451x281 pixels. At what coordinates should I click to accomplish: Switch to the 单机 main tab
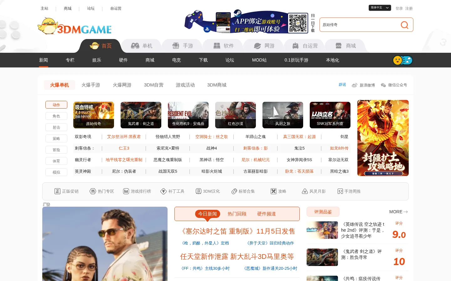point(141,46)
